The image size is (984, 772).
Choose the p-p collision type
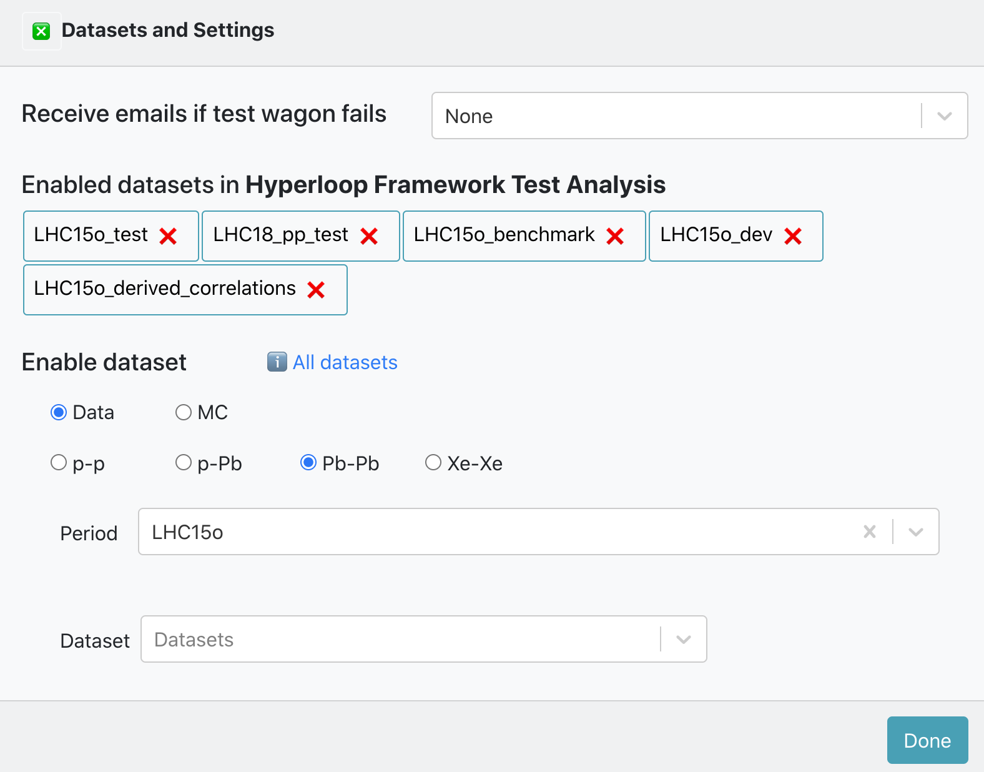[x=59, y=463]
